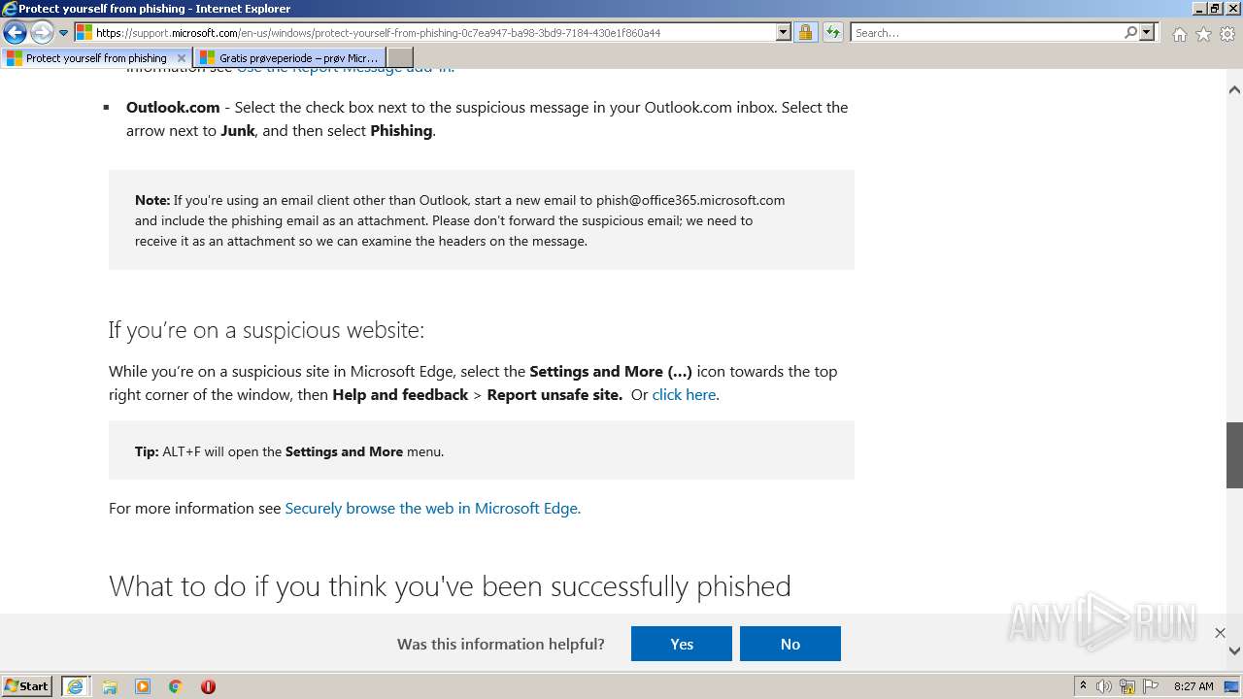Click the 'Tip:' label in the ALT+F tip box

(147, 451)
